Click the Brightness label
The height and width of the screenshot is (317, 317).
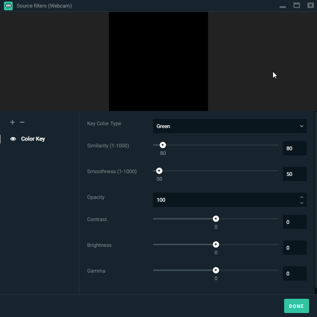pyautogui.click(x=99, y=245)
